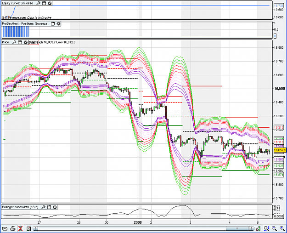Click the 'Equity curve: Squeeze' title
Image resolution: width=287 pixels, height=233 pixels.
click(17, 3)
